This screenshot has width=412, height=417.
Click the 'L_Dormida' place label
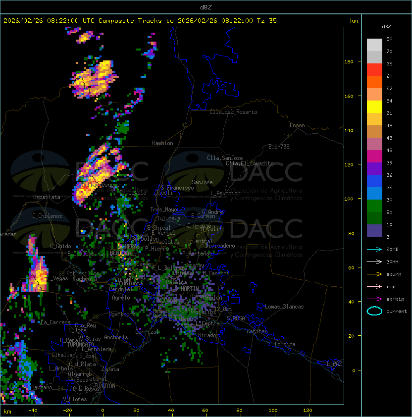[x=282, y=344]
